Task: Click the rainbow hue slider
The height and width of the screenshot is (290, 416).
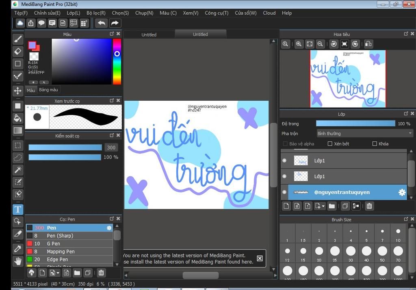Action: (117, 62)
